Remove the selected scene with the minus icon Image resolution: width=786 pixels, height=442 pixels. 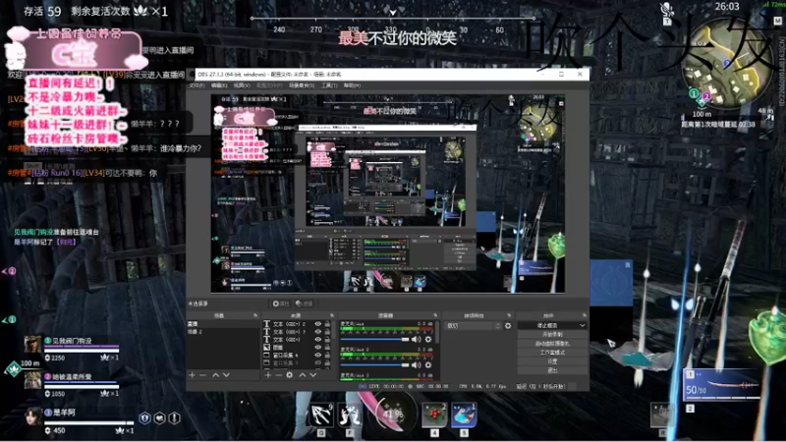(202, 375)
